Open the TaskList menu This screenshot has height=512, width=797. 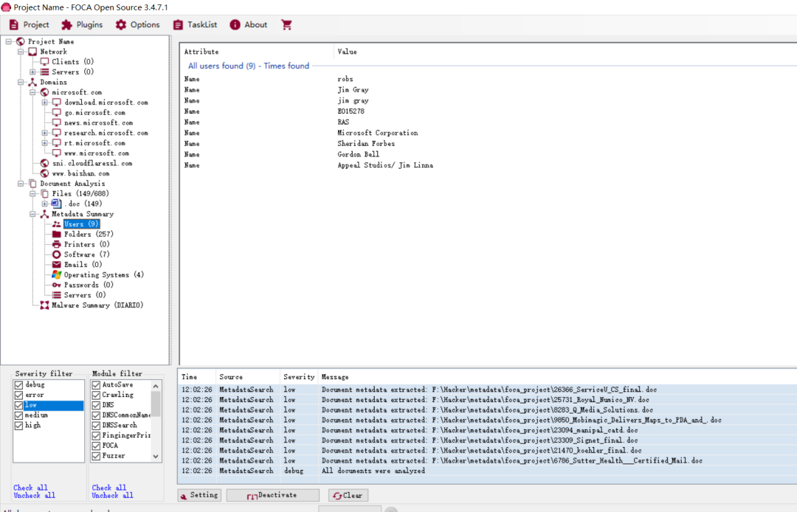(195, 25)
